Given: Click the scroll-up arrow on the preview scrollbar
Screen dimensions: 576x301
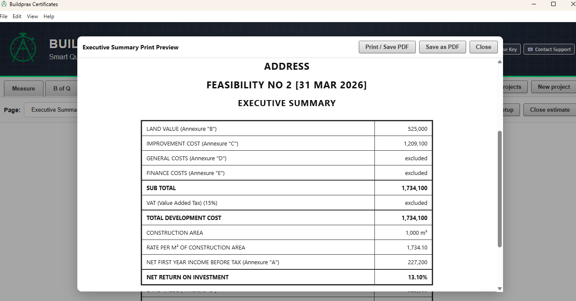Looking at the screenshot, I should [500, 61].
